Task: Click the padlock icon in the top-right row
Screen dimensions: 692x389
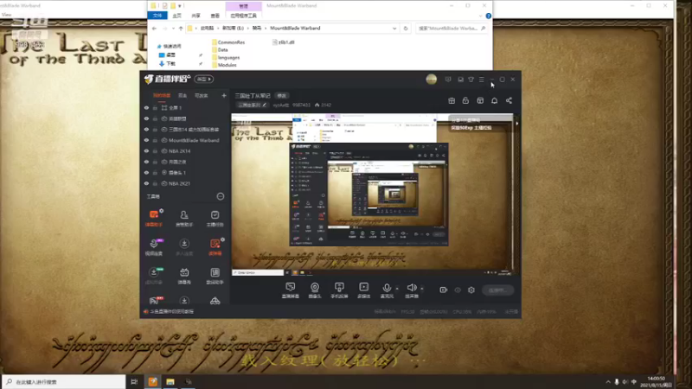Action: point(465,100)
